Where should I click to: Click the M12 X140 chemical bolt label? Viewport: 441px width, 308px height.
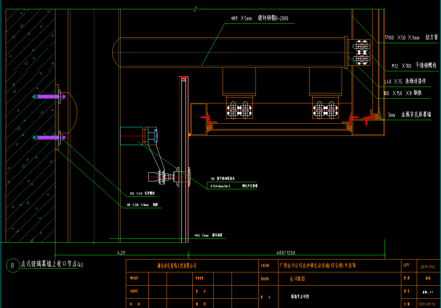141,194
